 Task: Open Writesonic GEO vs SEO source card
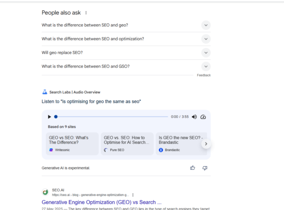[72, 144]
